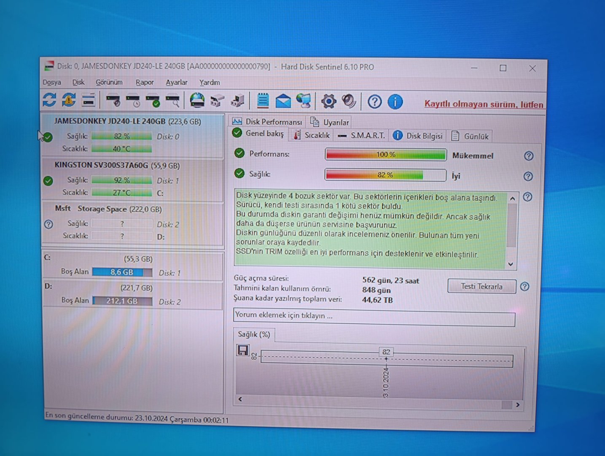Viewport: 605px width, 456px height.
Task: Click the question mark help toolbar icon
Action: (x=374, y=102)
